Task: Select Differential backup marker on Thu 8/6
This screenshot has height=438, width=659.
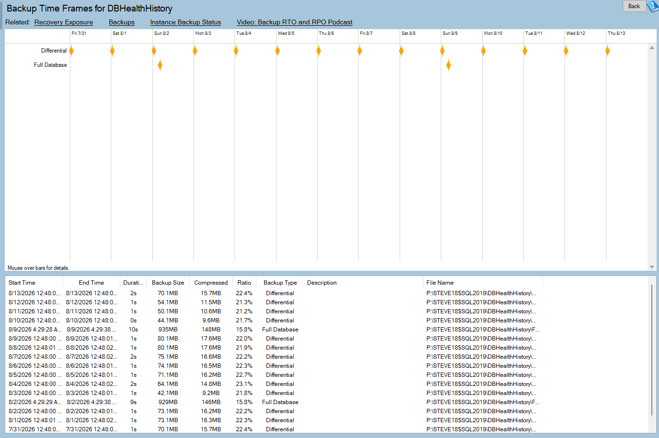Action: [319, 51]
